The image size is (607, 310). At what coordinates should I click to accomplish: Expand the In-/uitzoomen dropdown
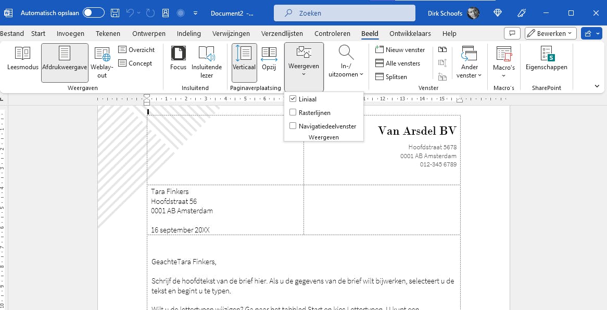coord(345,61)
